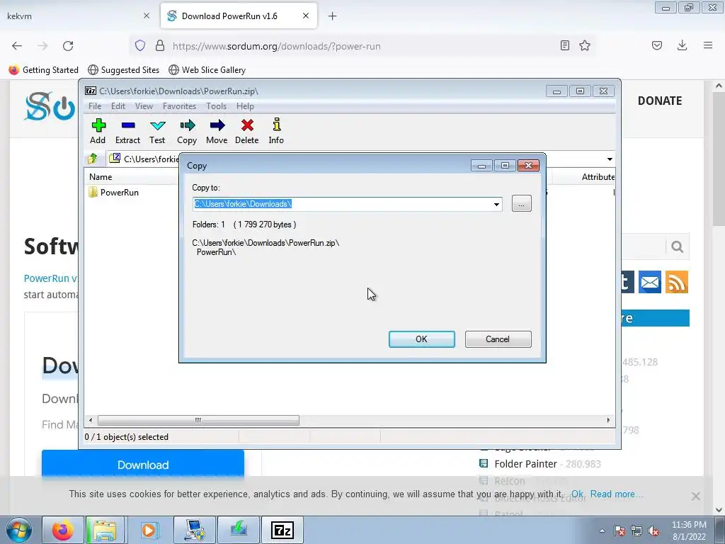Open the View menu in 7-Zip
725x544 pixels.
click(x=144, y=106)
